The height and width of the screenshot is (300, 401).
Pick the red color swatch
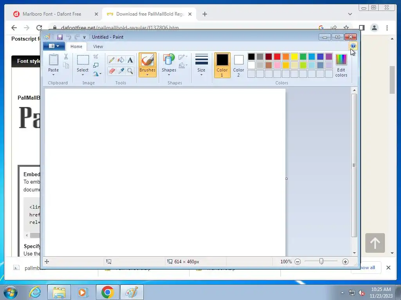click(277, 57)
